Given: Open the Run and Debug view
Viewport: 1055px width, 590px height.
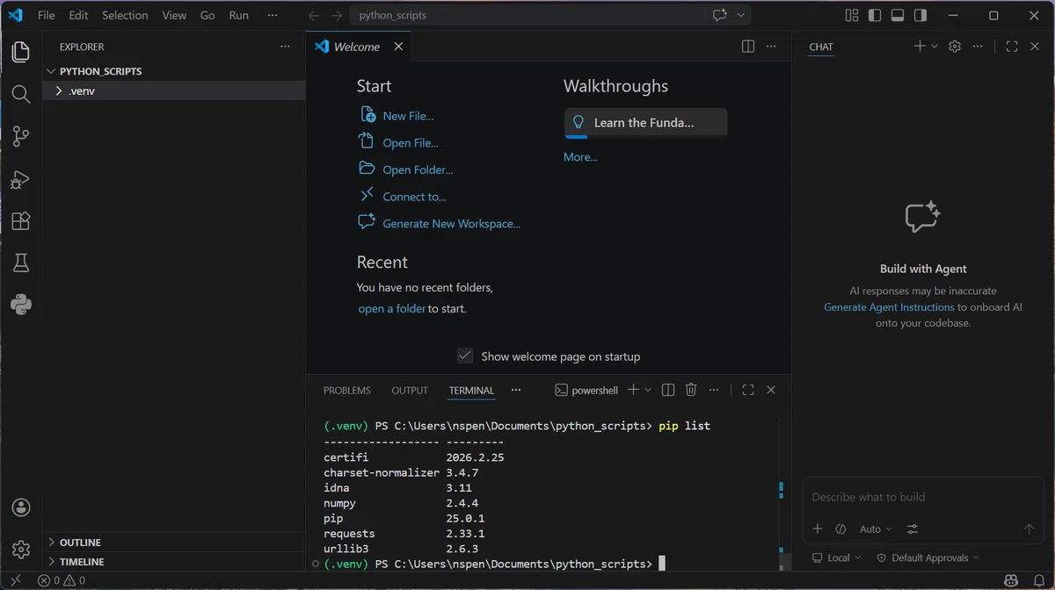Looking at the screenshot, I should (21, 179).
